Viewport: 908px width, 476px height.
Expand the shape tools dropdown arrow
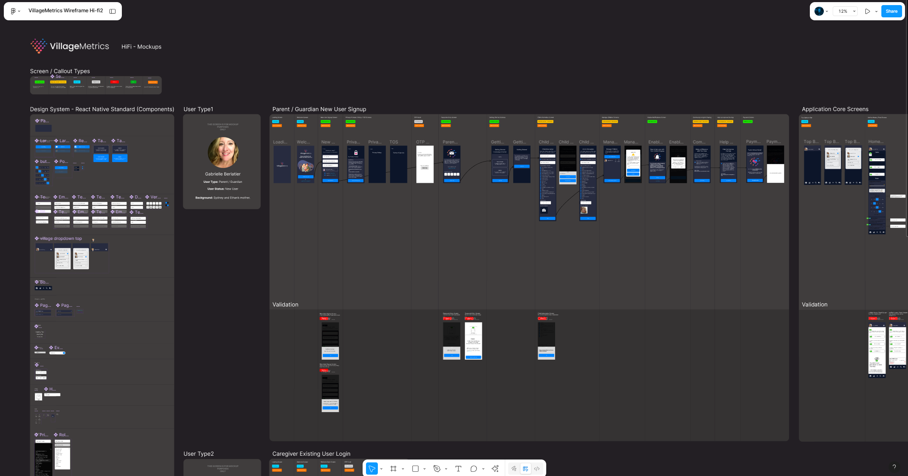[x=424, y=469]
